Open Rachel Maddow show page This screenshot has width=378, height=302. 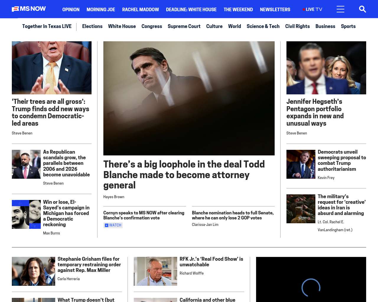coord(141,9)
